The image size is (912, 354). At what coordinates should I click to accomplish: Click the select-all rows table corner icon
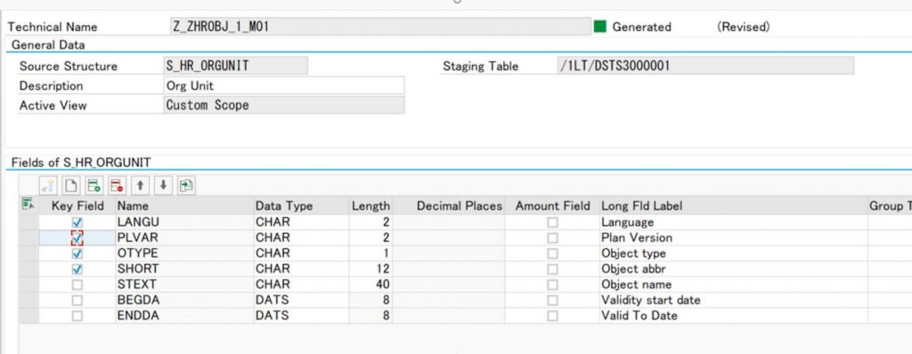pyautogui.click(x=28, y=205)
